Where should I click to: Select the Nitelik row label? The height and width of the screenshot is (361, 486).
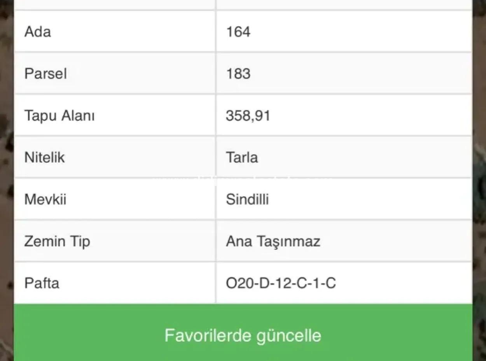point(44,157)
